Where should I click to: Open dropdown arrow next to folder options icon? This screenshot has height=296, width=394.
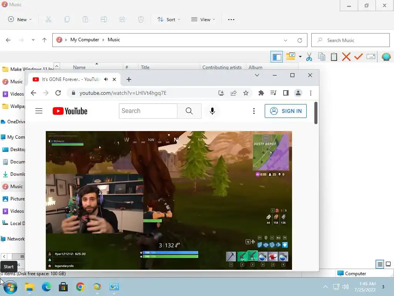(300, 57)
